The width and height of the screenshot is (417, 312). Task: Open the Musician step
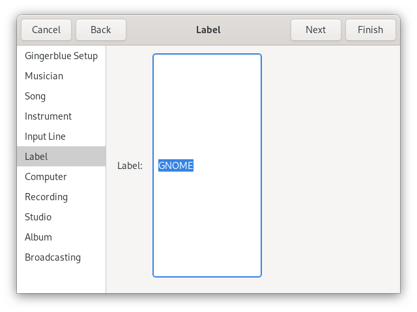[x=44, y=76]
